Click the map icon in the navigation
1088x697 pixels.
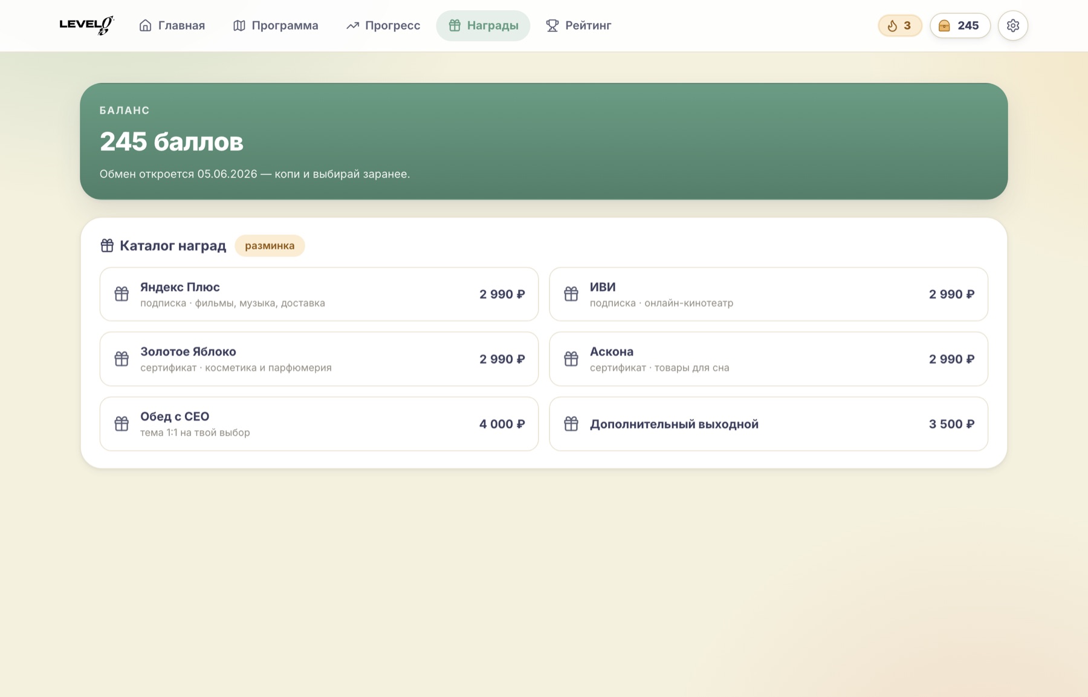click(239, 25)
